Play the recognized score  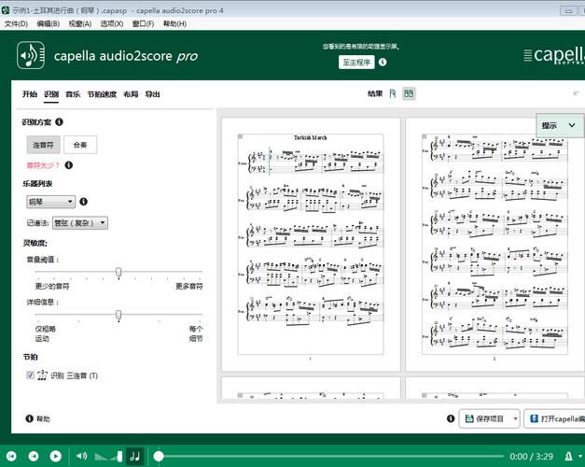pyautogui.click(x=56, y=456)
